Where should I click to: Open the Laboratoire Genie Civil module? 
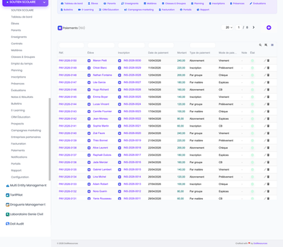coord(24,214)
